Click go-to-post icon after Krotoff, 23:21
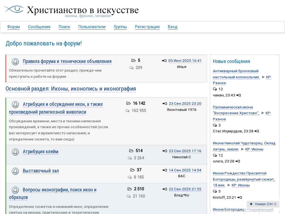This screenshot has height=214, width=285. [x=240, y=197]
